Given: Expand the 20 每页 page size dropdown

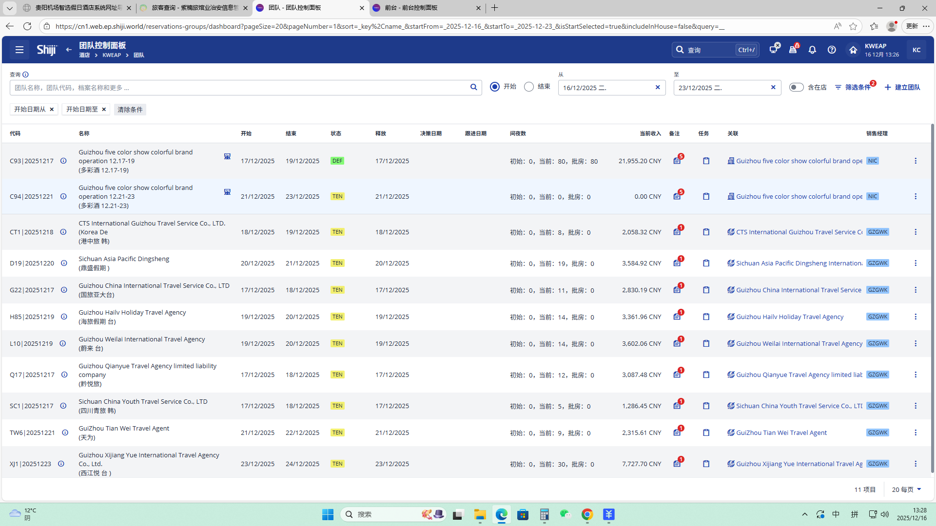Looking at the screenshot, I should [x=906, y=489].
